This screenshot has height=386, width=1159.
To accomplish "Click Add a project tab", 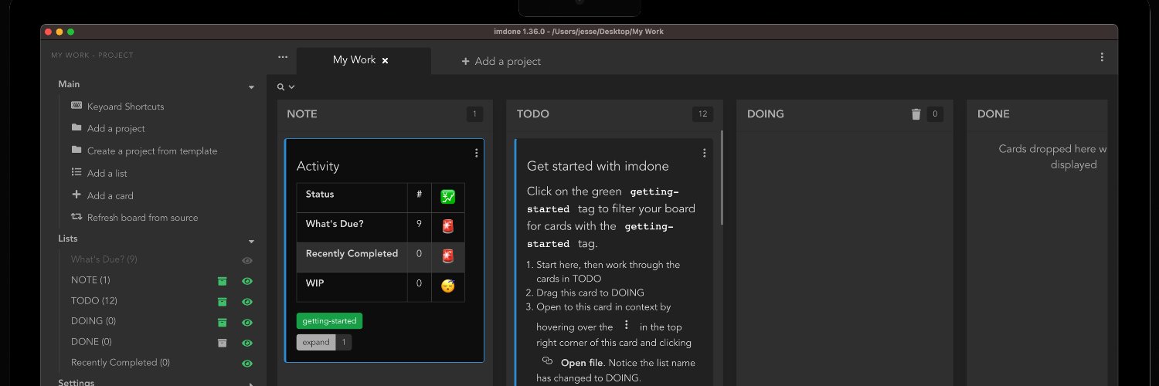I will 501,61.
